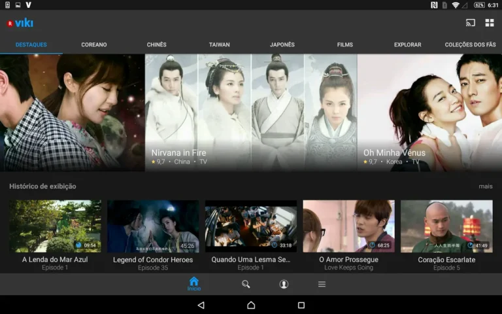Click the 33:18 progress badge
This screenshot has width=502, height=314.
[x=282, y=245]
